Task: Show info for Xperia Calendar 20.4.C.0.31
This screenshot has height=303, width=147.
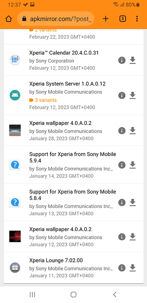Action: click(x=122, y=61)
